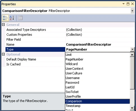
Task: Choose UserProfile from the type list
Action: [98, 97]
